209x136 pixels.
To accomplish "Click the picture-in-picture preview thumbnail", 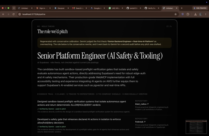I will pos(196,127).
